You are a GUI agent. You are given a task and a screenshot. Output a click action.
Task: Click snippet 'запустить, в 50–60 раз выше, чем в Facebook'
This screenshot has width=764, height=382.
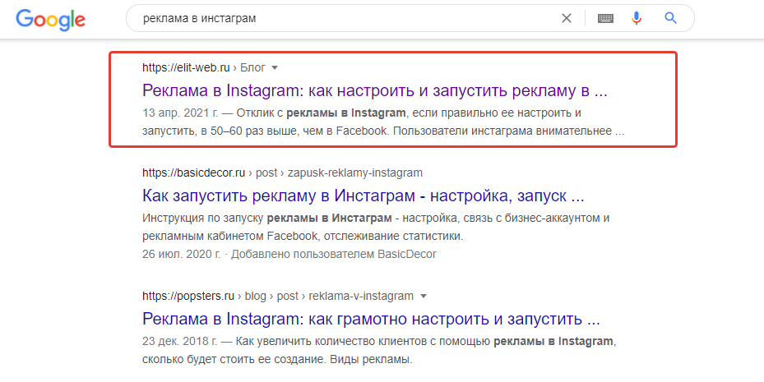tap(264, 131)
